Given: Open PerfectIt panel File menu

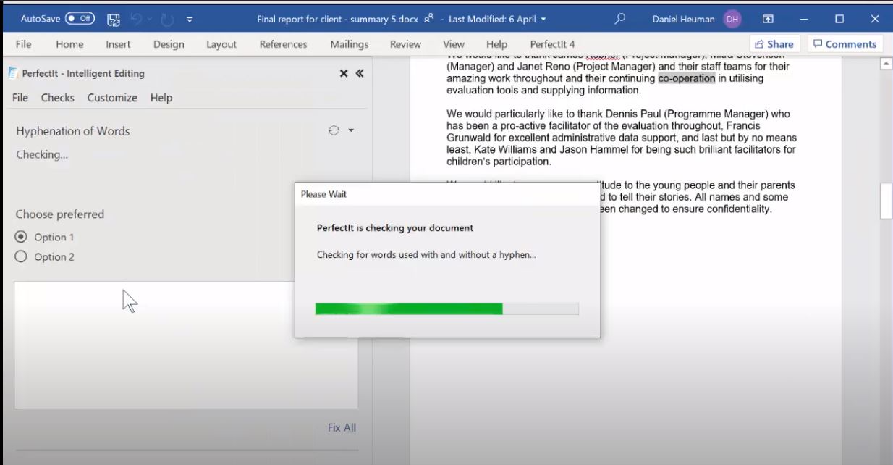Looking at the screenshot, I should (20, 98).
